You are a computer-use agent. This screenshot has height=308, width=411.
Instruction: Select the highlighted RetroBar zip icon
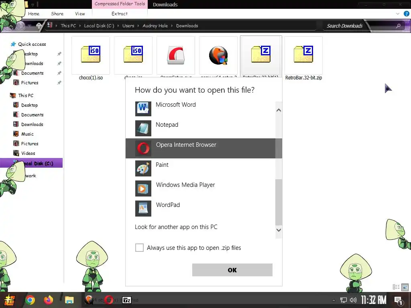(x=261, y=55)
